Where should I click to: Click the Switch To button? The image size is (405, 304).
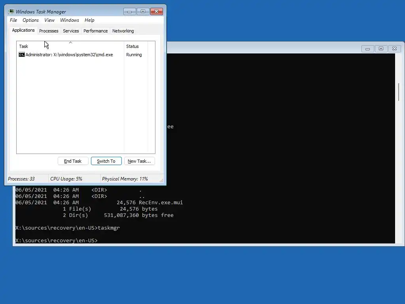(106, 161)
